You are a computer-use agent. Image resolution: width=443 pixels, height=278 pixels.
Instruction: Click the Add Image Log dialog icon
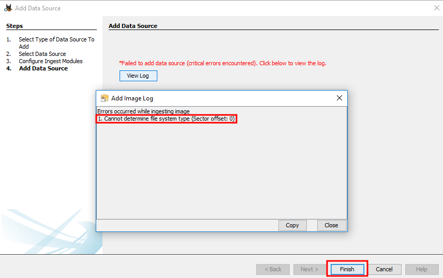[x=105, y=98]
